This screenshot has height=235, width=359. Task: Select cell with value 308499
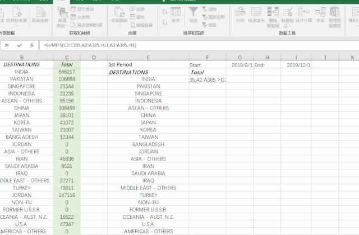click(x=67, y=108)
